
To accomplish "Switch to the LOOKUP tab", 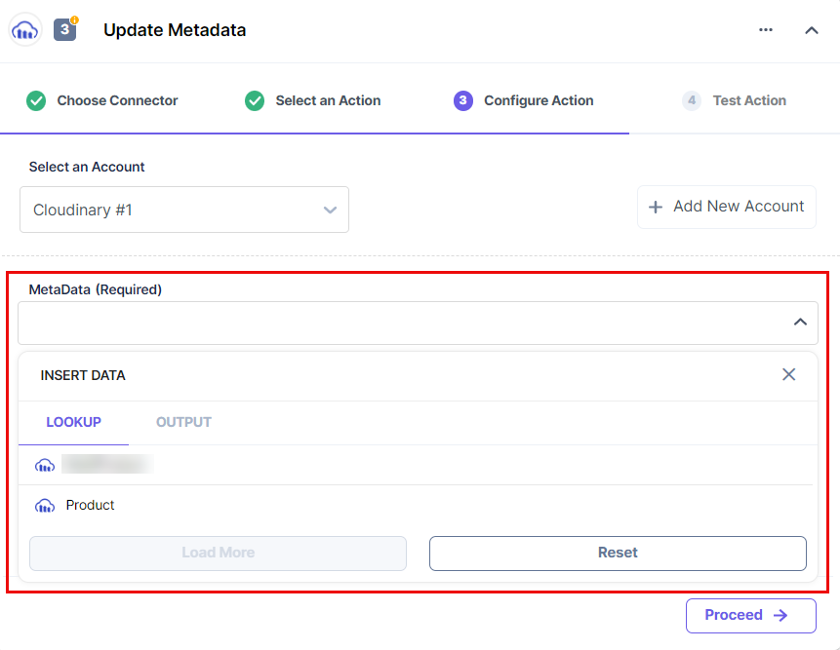I will (73, 422).
